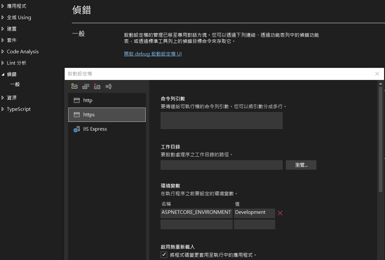This screenshot has height=260, width=385.
Task: Click the rename selected profile icon
Action: (x=109, y=86)
